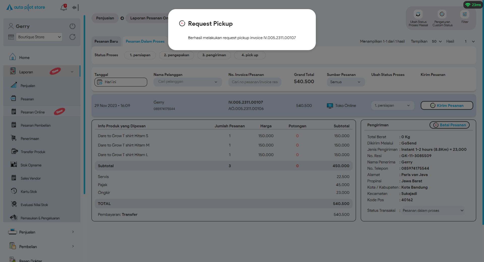Select status filter 4. pick up
Screen dimensions: 484x262
250,55
